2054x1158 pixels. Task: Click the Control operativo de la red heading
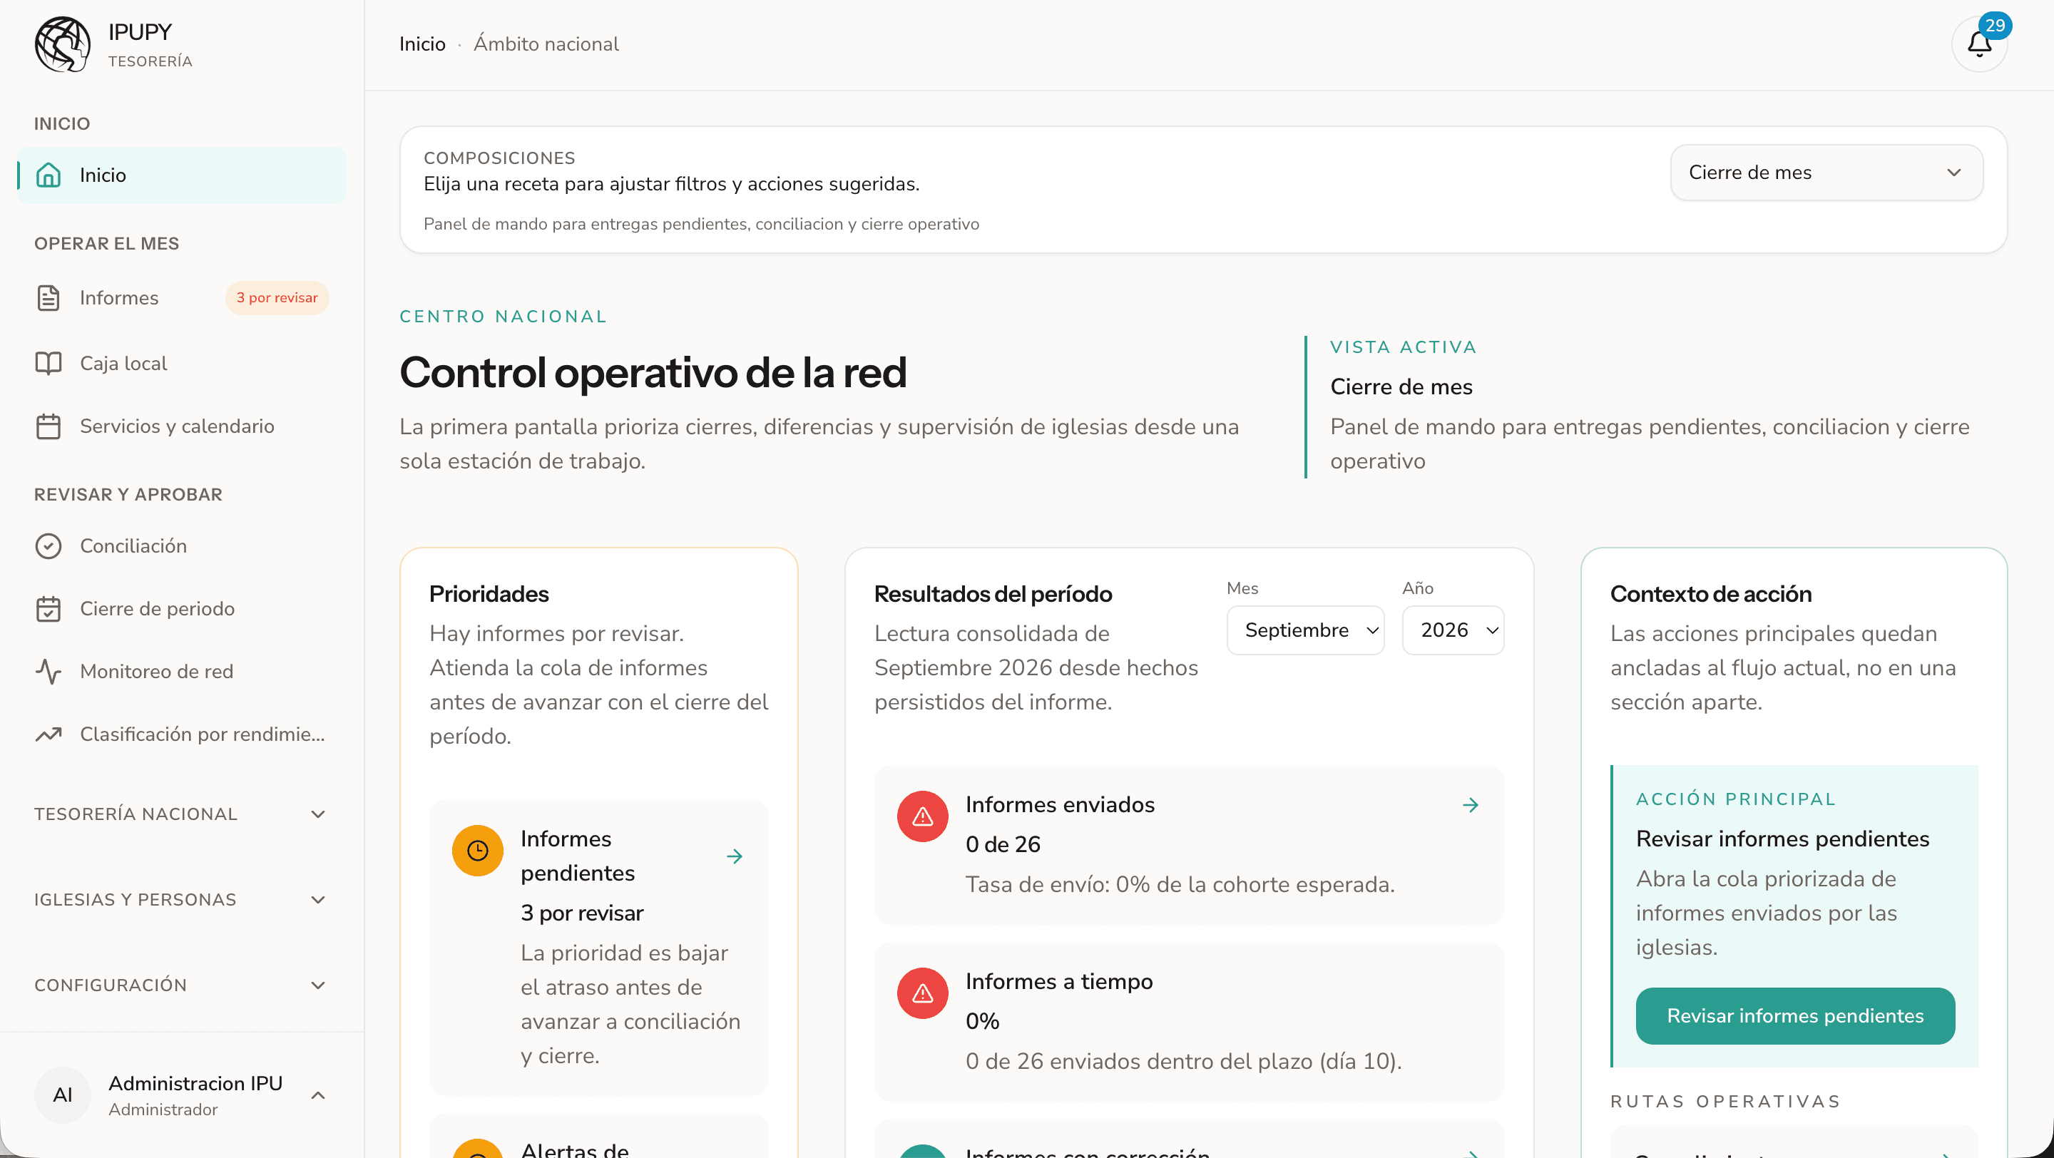tap(653, 372)
